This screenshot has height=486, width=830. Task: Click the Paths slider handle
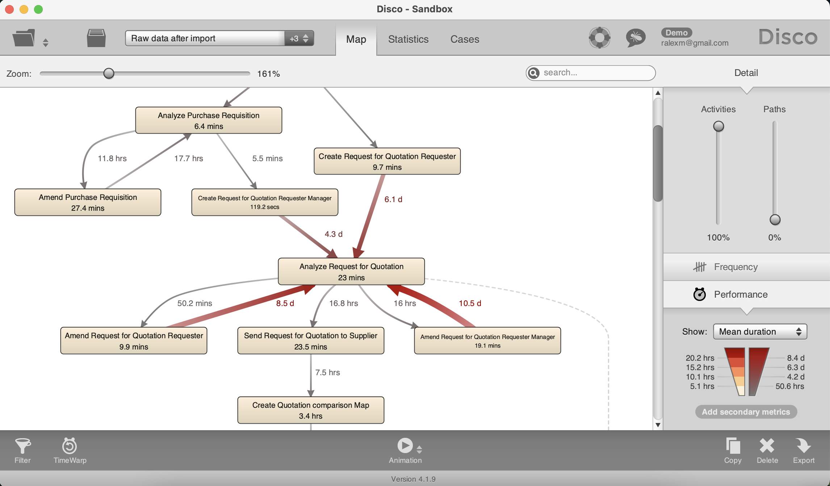pyautogui.click(x=775, y=220)
